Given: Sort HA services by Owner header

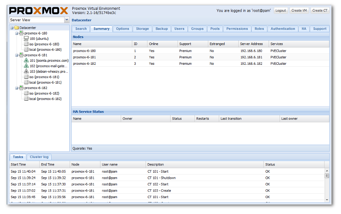Looking at the screenshot, I should coord(145,119).
